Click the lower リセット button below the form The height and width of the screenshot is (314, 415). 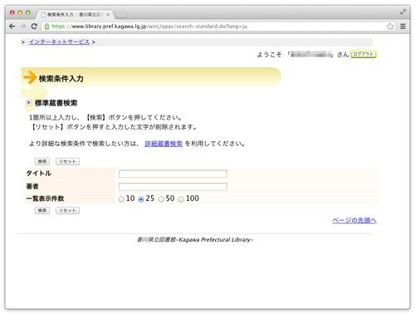tap(67, 210)
